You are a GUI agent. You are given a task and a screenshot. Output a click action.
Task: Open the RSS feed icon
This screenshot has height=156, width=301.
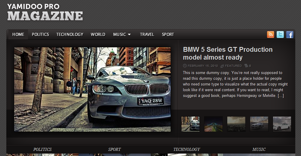[271, 35]
